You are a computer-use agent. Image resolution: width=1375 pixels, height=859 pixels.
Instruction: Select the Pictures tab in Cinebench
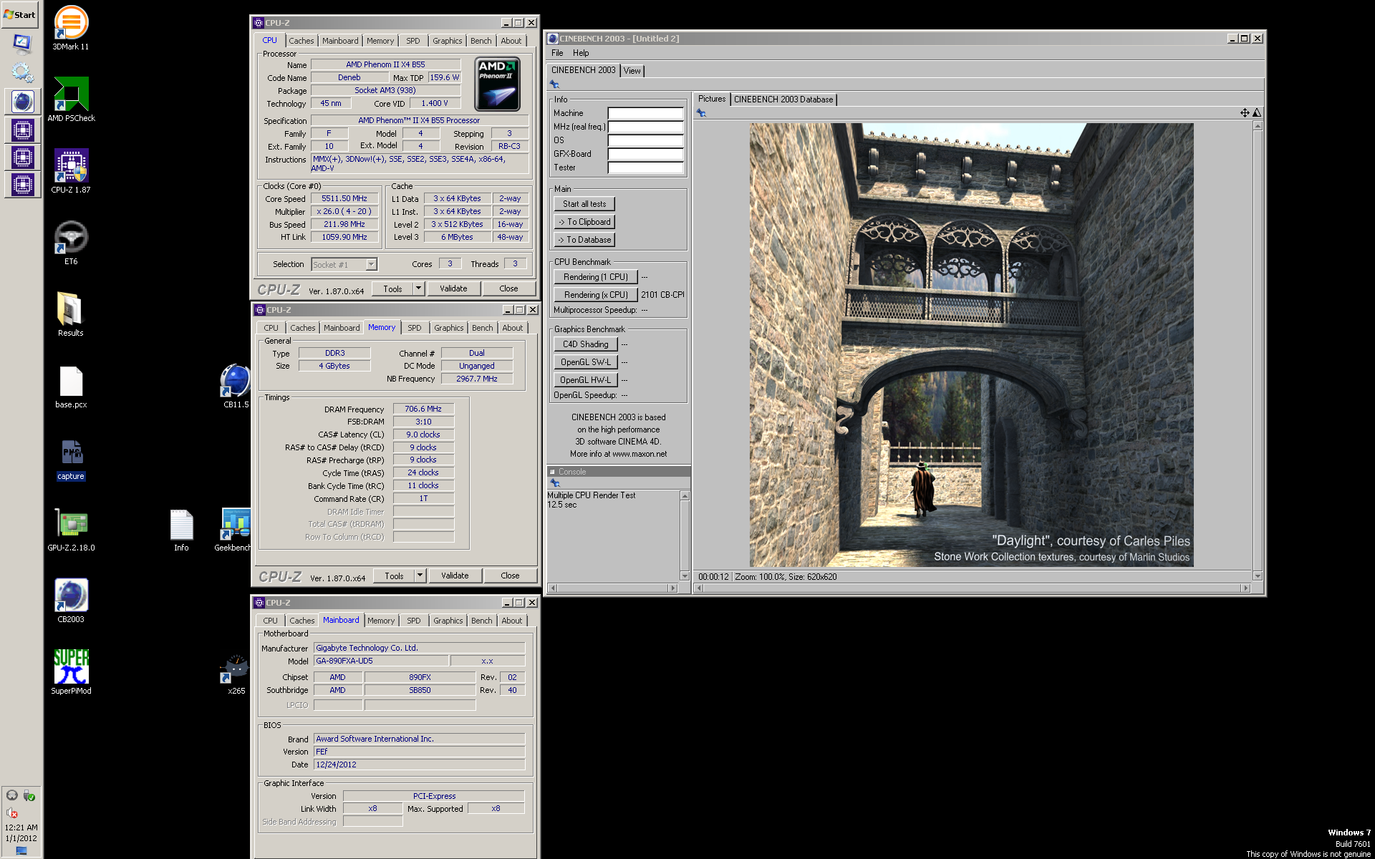(712, 99)
